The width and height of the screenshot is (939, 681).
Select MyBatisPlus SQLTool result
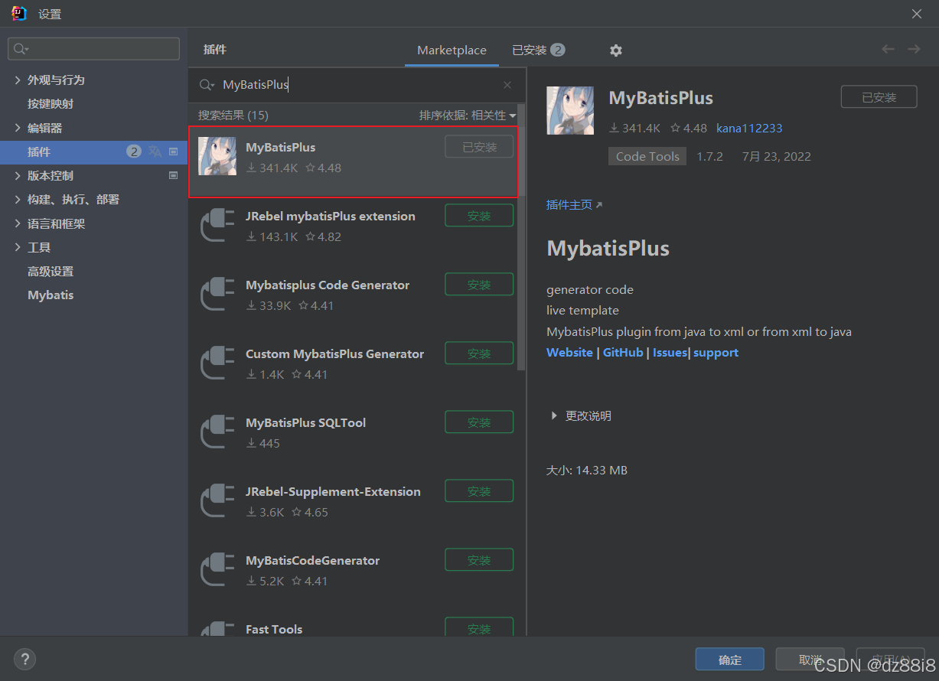click(x=354, y=438)
